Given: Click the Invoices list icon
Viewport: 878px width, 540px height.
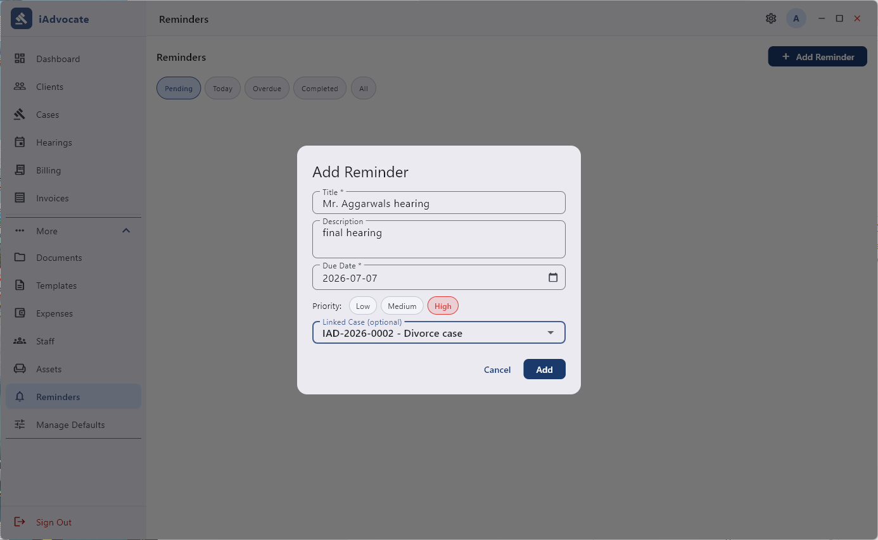Looking at the screenshot, I should [x=20, y=198].
